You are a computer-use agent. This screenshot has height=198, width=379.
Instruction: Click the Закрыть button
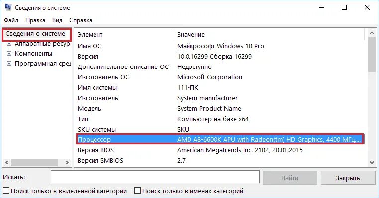tap(348, 178)
